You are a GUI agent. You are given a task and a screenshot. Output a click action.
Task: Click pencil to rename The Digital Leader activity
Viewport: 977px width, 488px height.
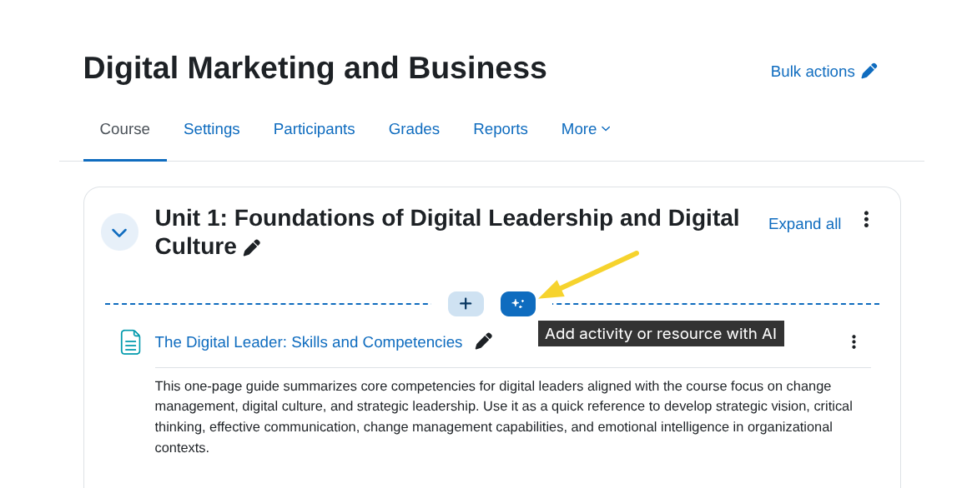(x=484, y=341)
